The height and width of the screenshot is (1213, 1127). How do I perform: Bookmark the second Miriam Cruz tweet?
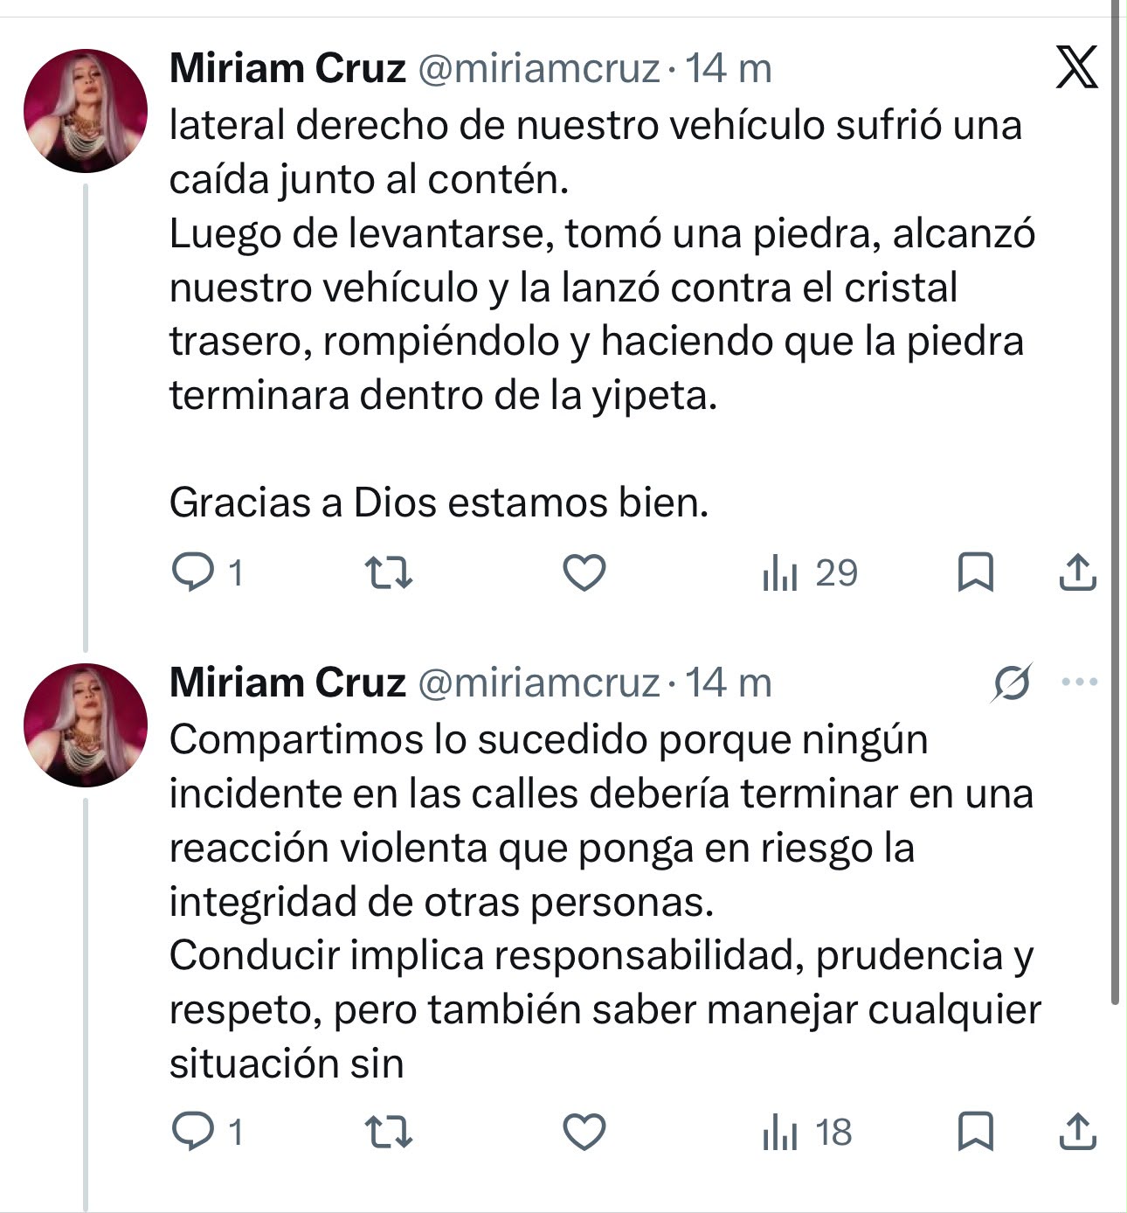976,1133
